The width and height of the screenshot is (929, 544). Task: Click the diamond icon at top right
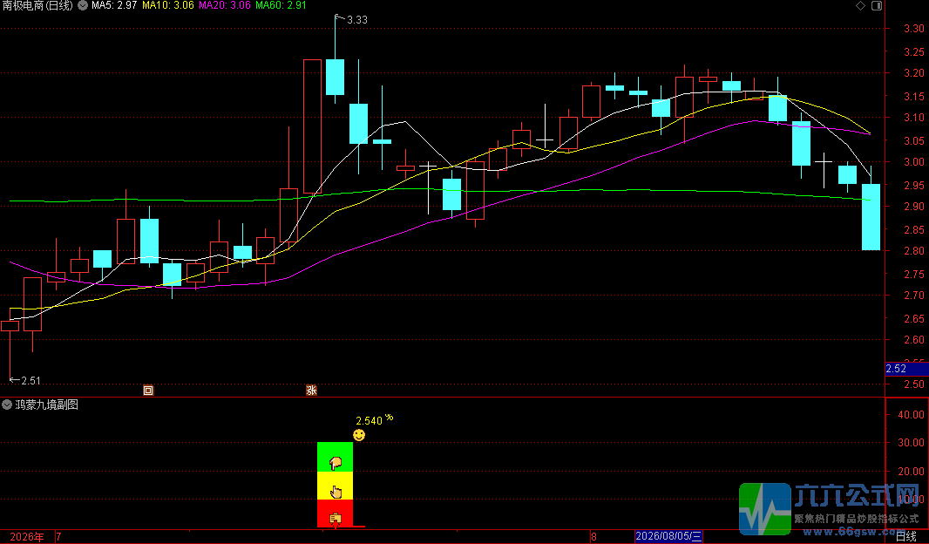click(860, 5)
